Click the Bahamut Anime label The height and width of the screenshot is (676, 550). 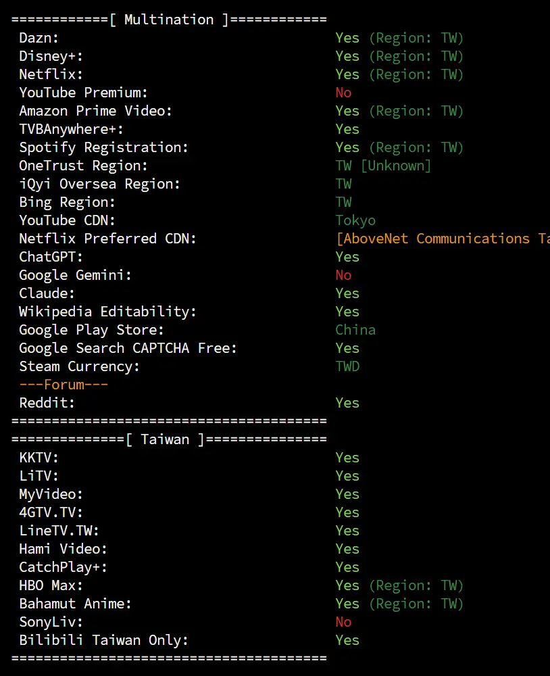click(x=76, y=604)
